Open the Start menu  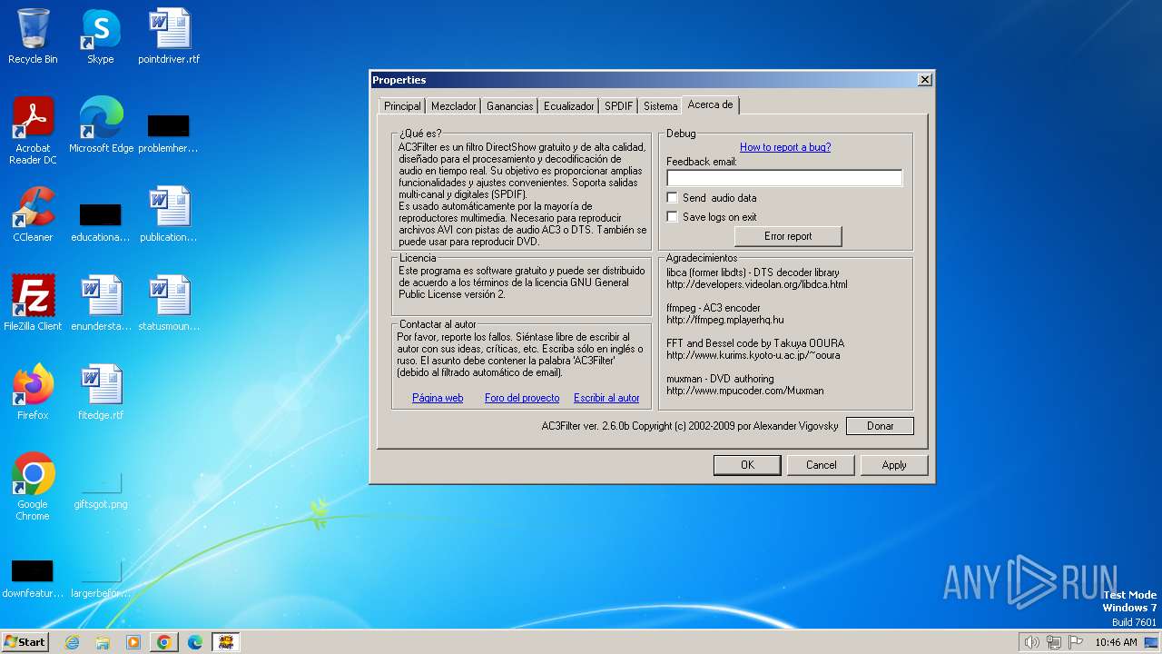pyautogui.click(x=25, y=642)
